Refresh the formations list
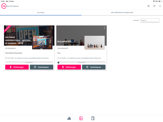Viewport: 163px width, 122px height. pos(154,6)
